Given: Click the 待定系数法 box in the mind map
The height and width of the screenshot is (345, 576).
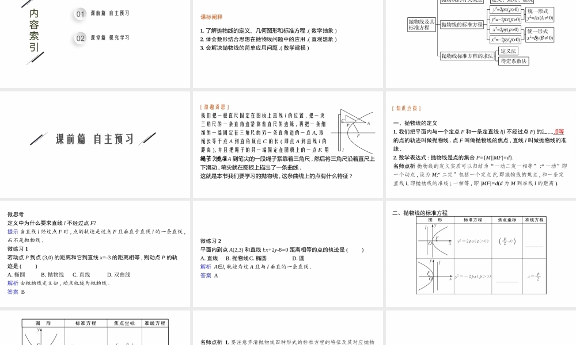Looking at the screenshot, I should (513, 60).
